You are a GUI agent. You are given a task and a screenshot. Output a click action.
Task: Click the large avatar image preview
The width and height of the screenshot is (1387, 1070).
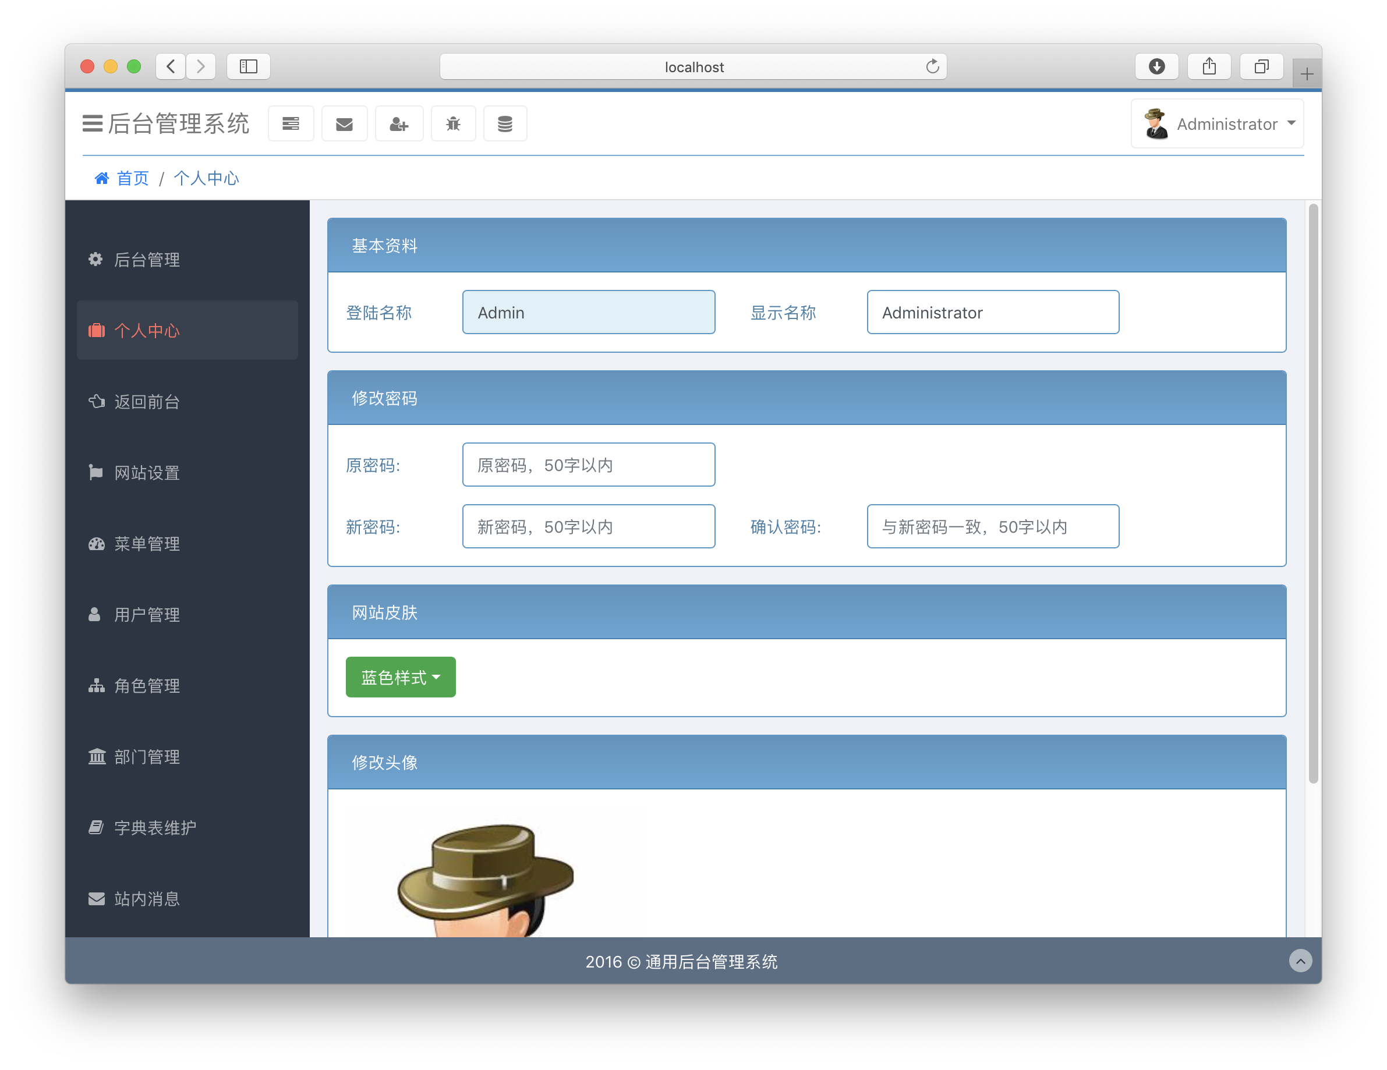pyautogui.click(x=486, y=880)
